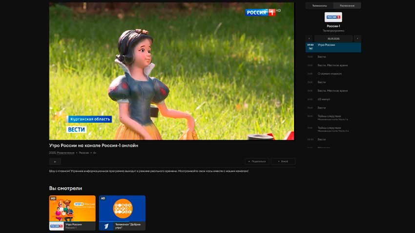Select Вести. Местное время above 60 минут
The height and width of the screenshot is (233, 415).
[333, 91]
